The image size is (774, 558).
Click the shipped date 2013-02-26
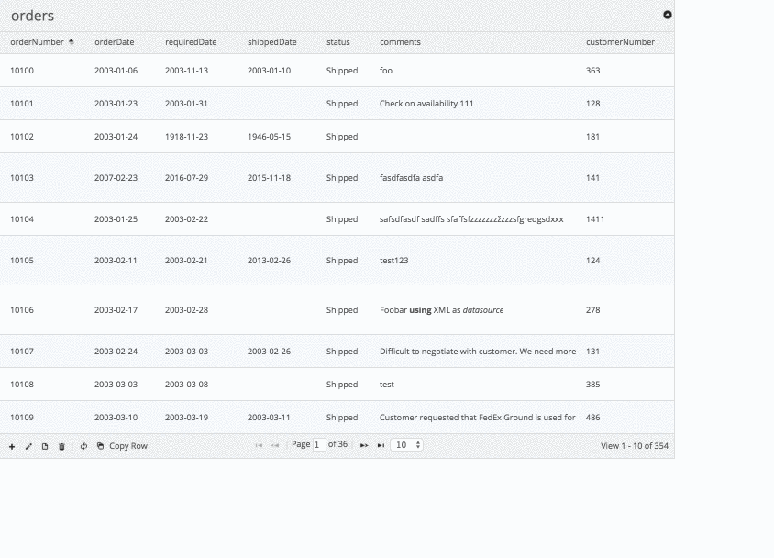(269, 261)
